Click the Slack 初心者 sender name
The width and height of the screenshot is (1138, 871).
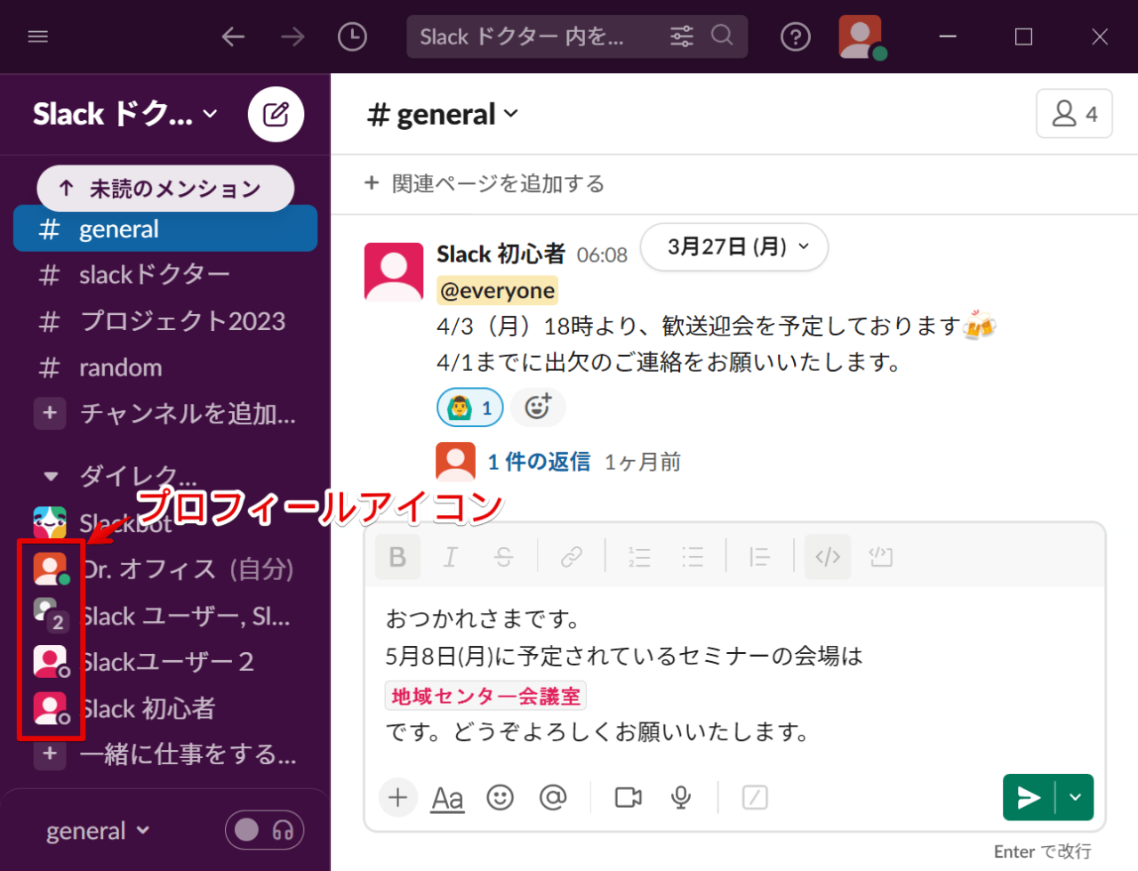coord(501,254)
